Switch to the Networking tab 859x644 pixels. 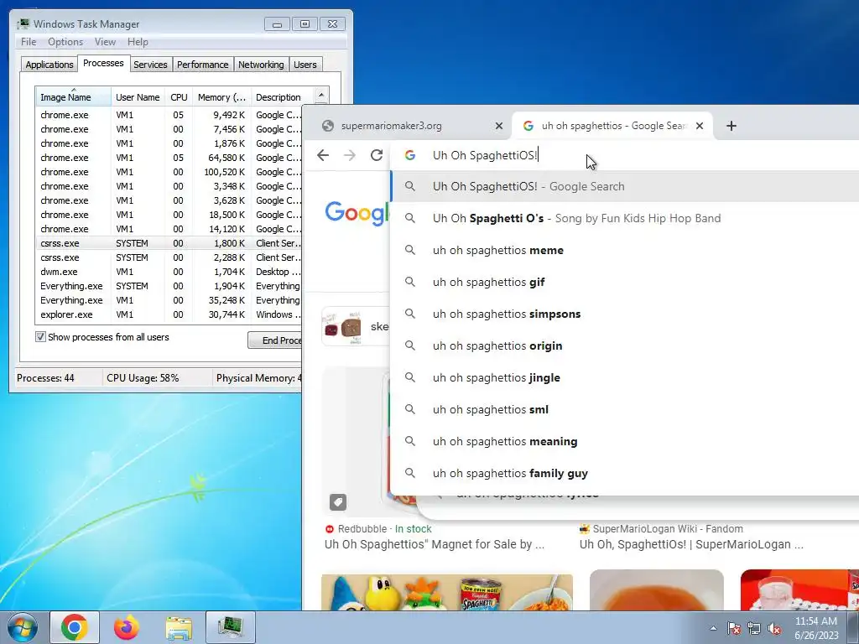[261, 65]
